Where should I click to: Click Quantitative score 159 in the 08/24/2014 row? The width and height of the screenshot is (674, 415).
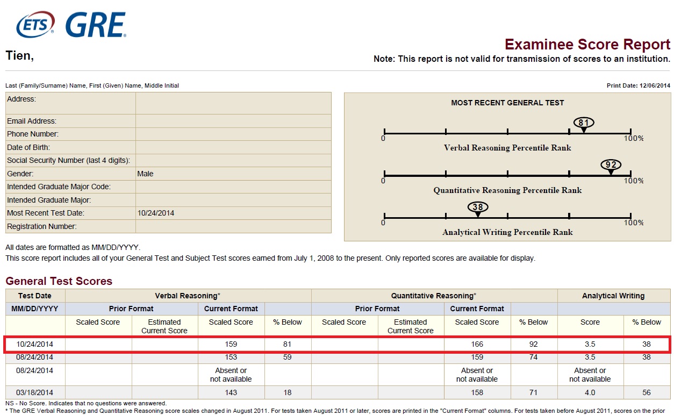point(477,357)
